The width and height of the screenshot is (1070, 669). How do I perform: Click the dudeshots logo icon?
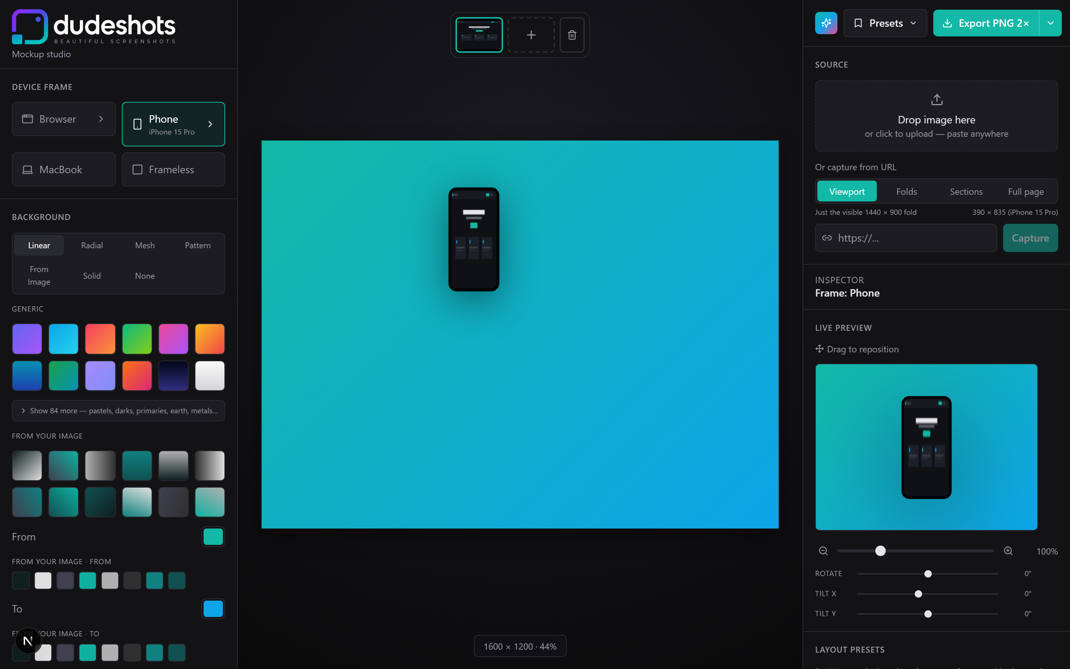30,26
